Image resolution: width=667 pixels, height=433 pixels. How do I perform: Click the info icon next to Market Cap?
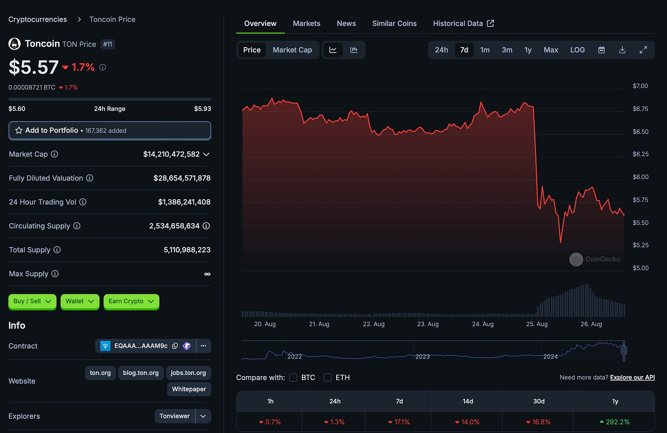[55, 154]
